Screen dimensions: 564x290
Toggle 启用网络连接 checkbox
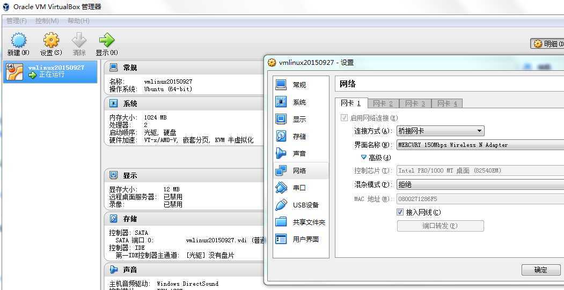(344, 118)
